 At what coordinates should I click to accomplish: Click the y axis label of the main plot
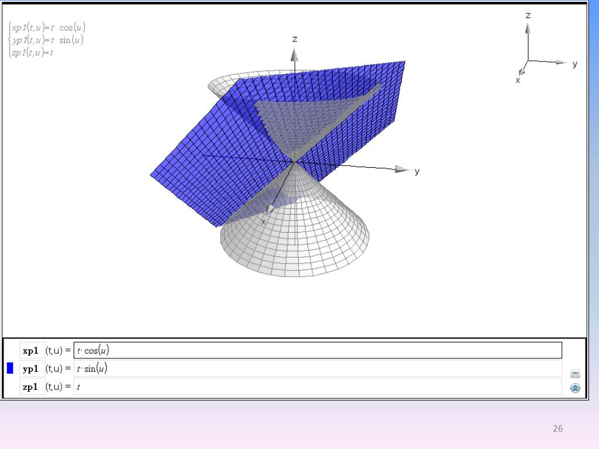coord(416,171)
